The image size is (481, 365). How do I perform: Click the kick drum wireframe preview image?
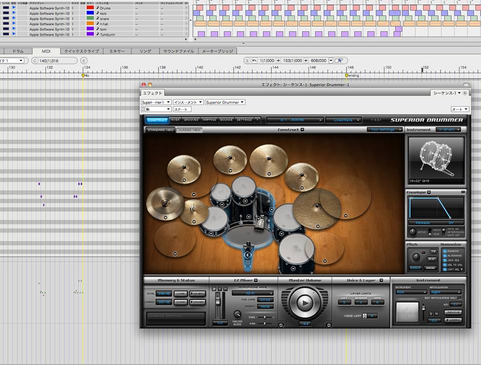pos(436,158)
